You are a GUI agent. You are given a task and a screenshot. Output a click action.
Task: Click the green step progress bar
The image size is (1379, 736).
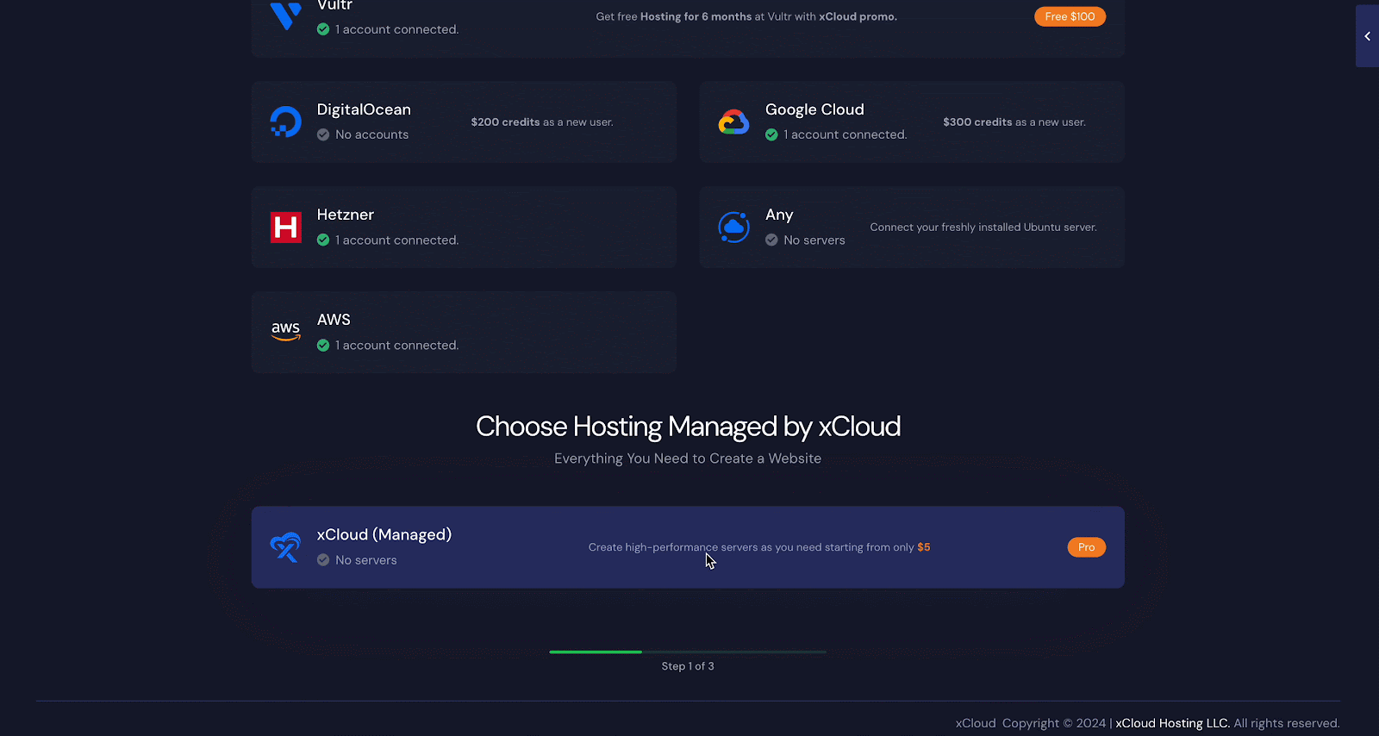click(596, 652)
